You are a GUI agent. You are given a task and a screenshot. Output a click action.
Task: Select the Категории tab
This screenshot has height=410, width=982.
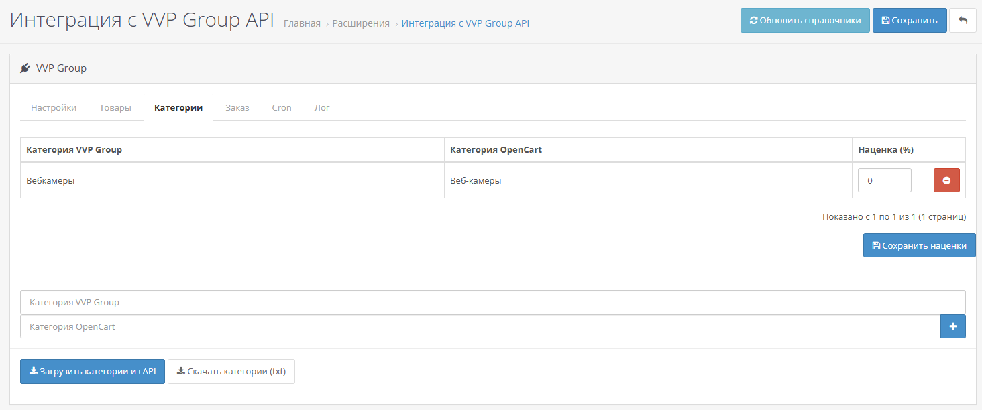click(178, 107)
